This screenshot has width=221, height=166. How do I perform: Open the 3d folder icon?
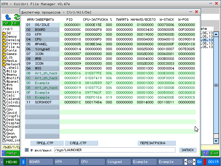pyautogui.click(x=4, y=33)
